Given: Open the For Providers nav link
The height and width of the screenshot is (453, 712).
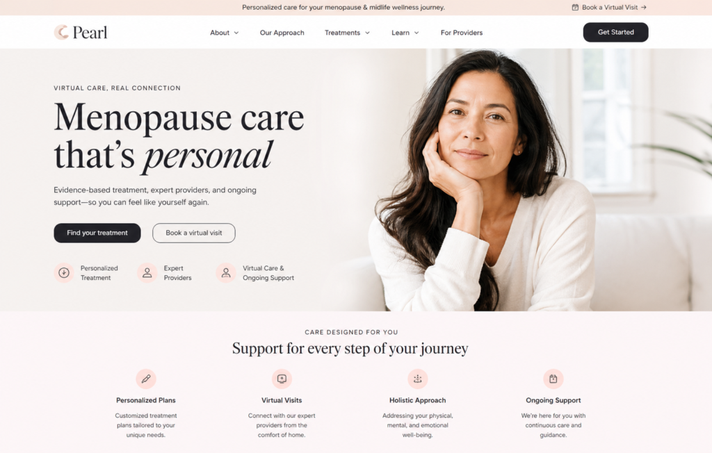Looking at the screenshot, I should [462, 33].
